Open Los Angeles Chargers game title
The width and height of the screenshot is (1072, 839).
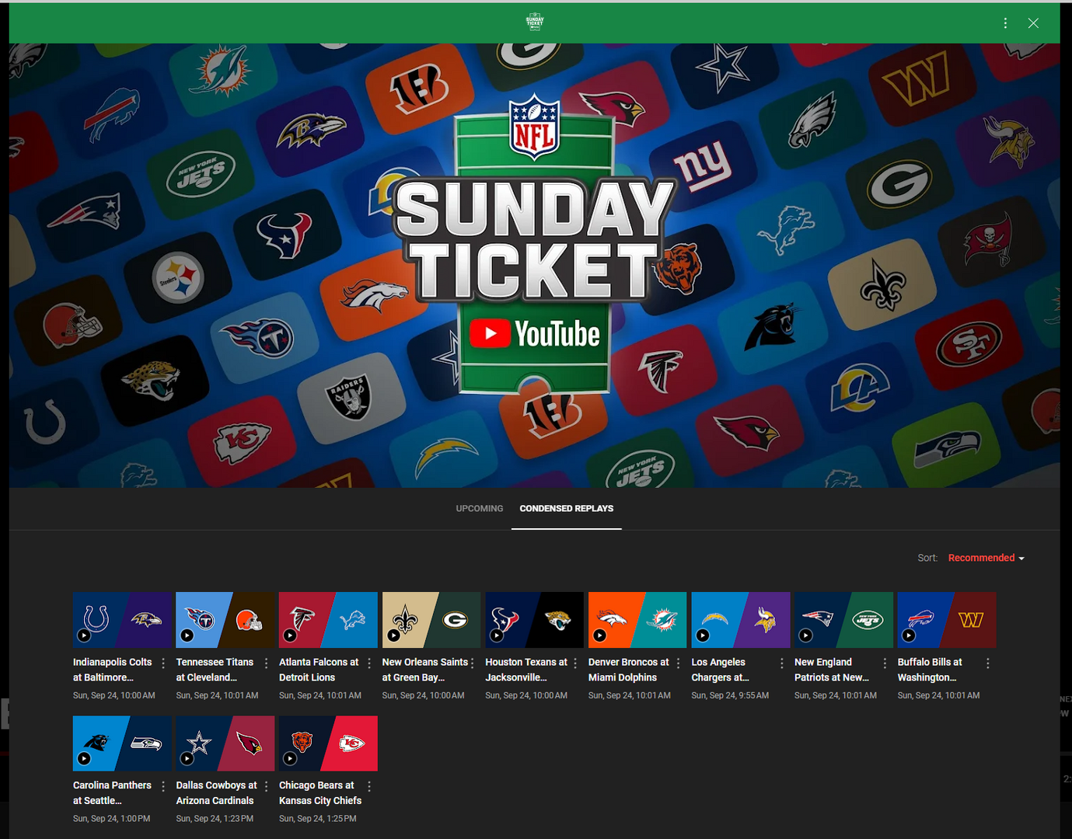click(x=720, y=670)
